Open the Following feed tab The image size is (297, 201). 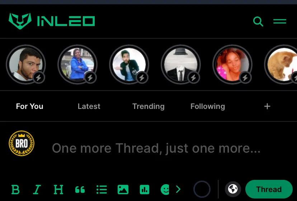[208, 106]
